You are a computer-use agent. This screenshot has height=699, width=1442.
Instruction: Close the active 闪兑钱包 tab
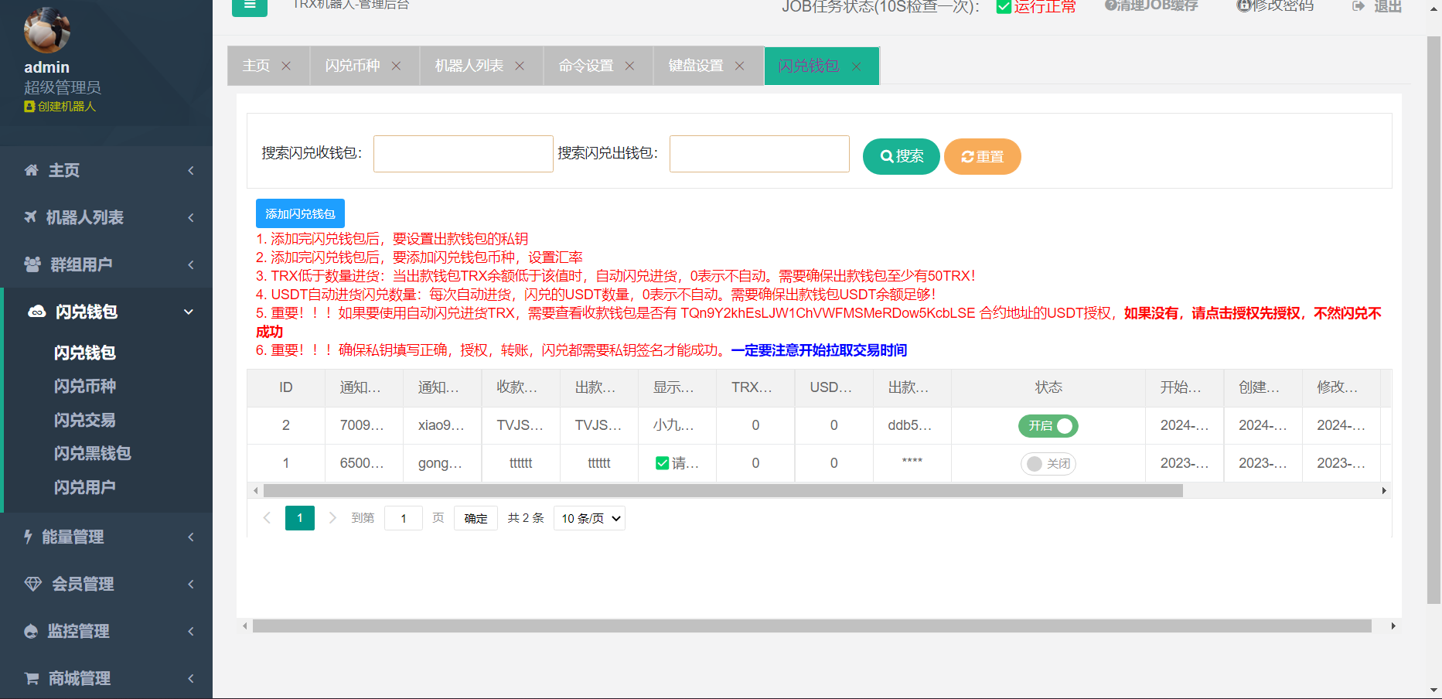pos(856,66)
